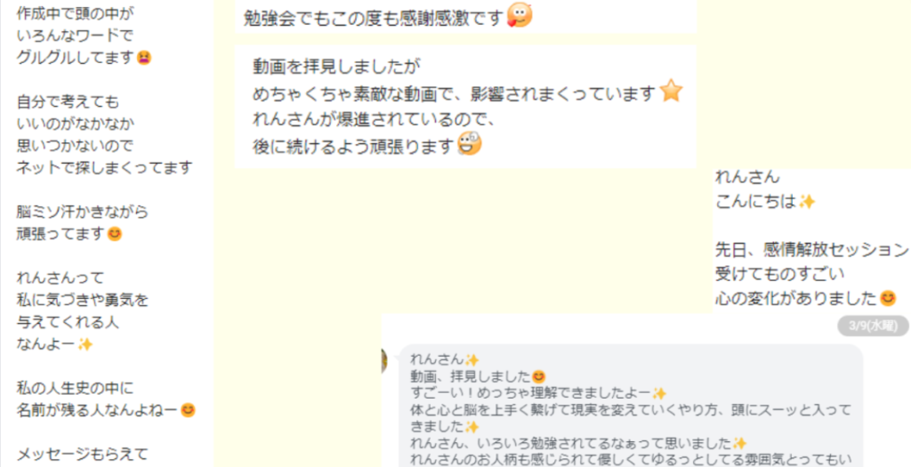Viewport: 911px width, 467px height.
Task: Open the sender avatar beside gray bubble
Action: click(384, 361)
